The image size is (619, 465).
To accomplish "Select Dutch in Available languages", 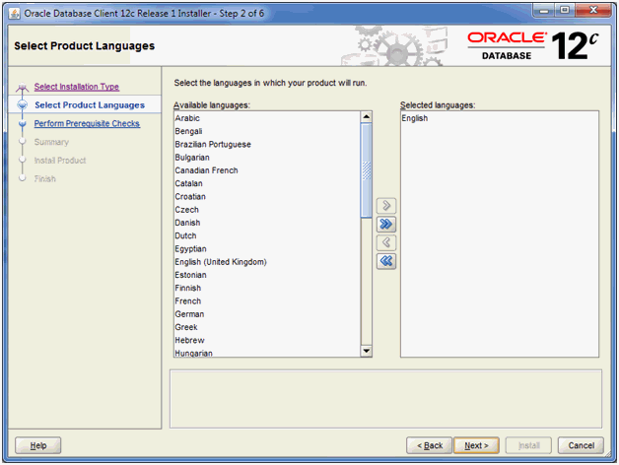I will tap(267, 235).
